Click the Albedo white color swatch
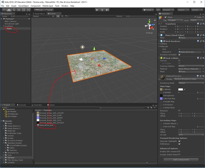The width and height of the screenshot is (205, 168). click(181, 89)
